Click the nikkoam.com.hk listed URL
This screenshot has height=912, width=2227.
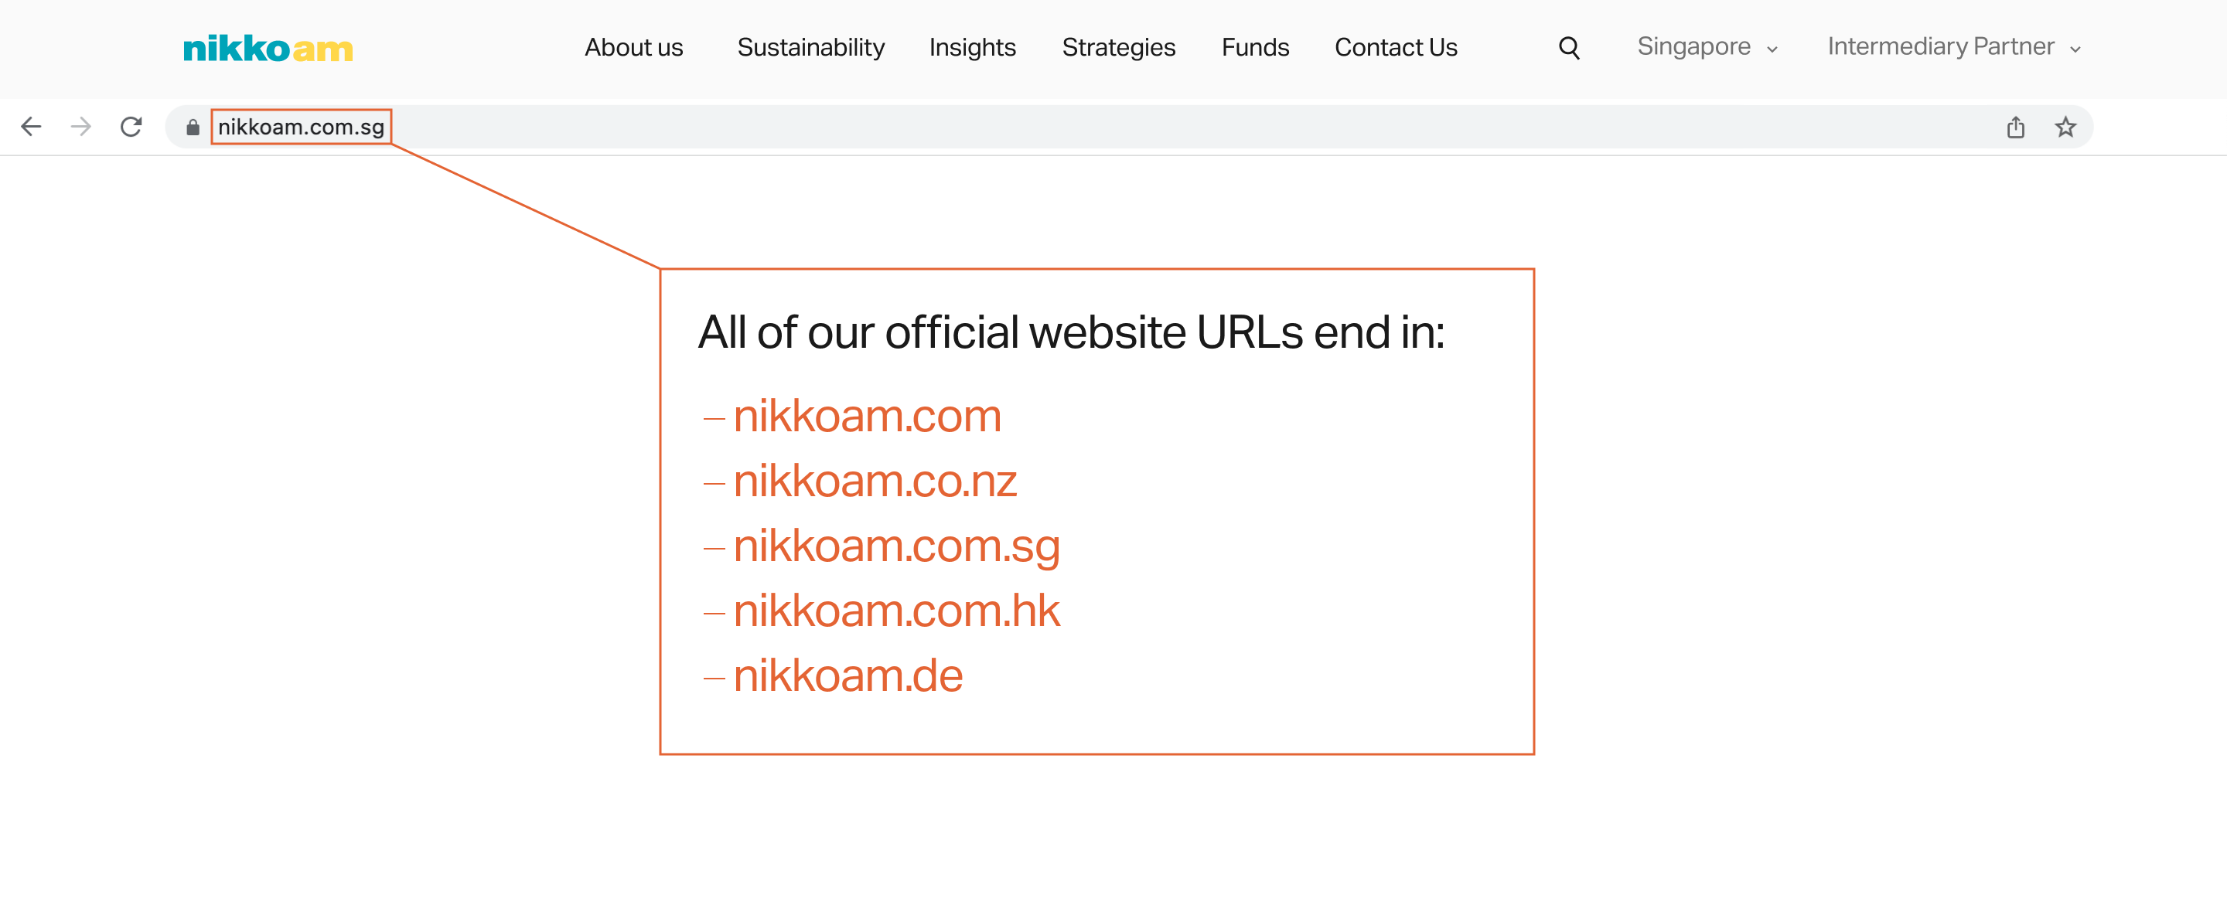click(895, 611)
